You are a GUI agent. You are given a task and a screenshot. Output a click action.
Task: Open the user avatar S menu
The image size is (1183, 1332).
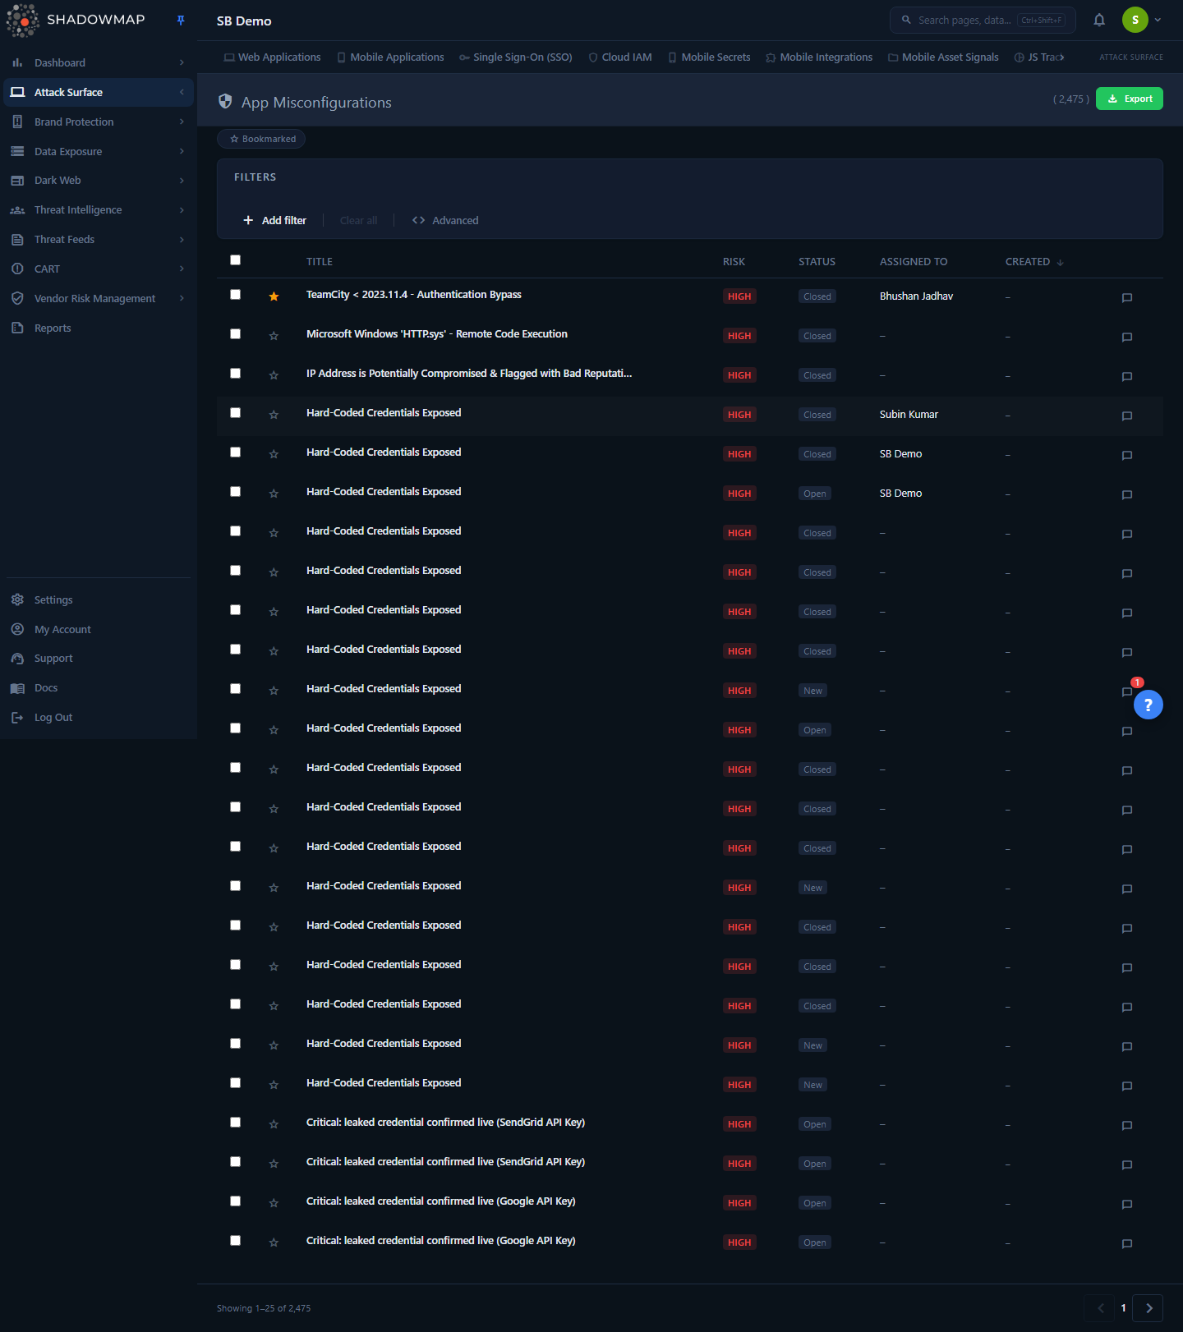[x=1135, y=20]
